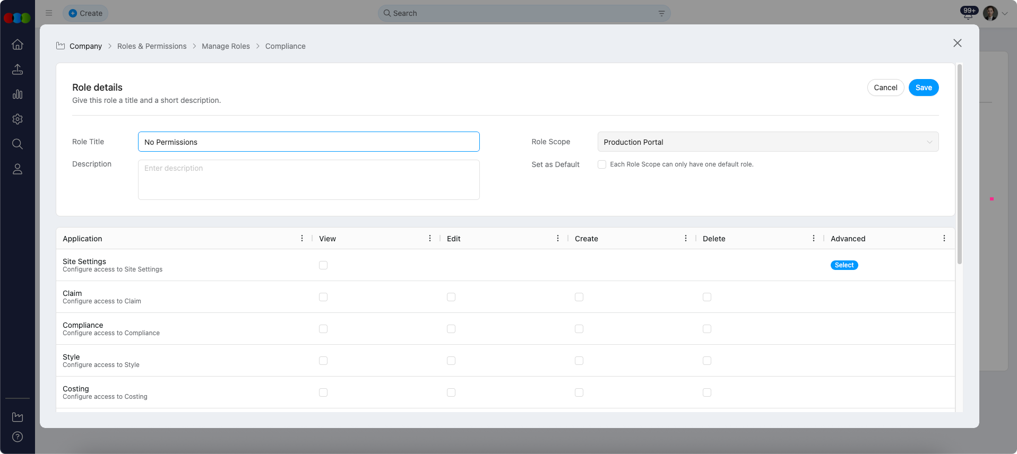Open the user avatar account dropdown
The height and width of the screenshot is (454, 1017).
click(996, 13)
